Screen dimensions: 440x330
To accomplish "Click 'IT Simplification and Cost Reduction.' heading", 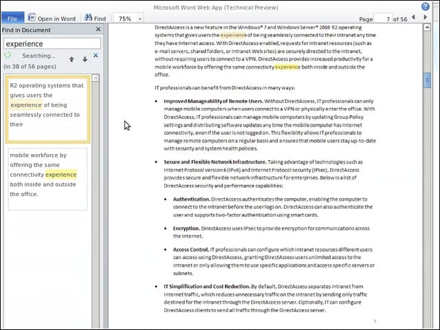I will point(207,287).
